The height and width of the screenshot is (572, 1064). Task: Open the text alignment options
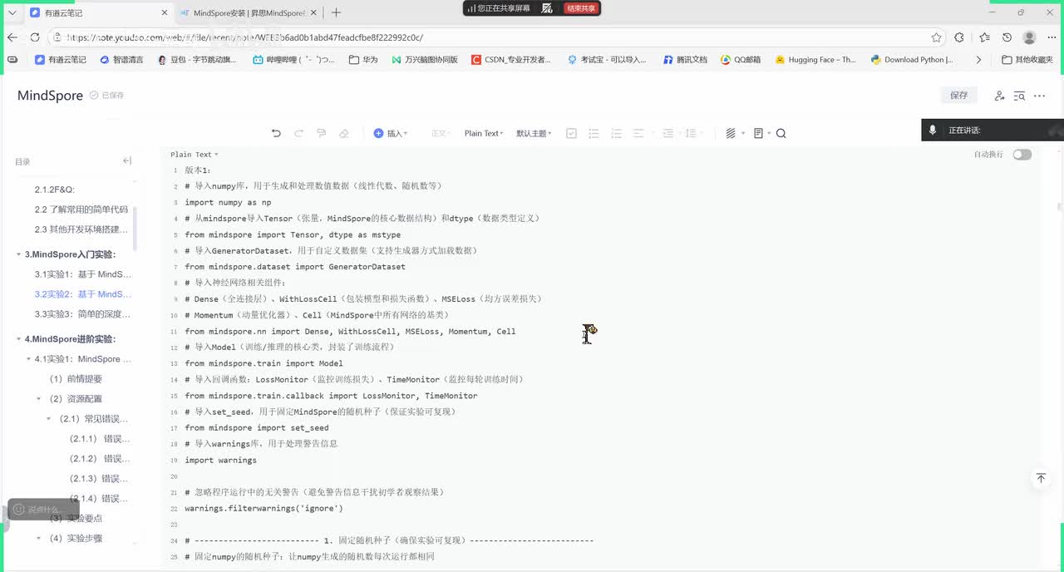click(x=641, y=133)
